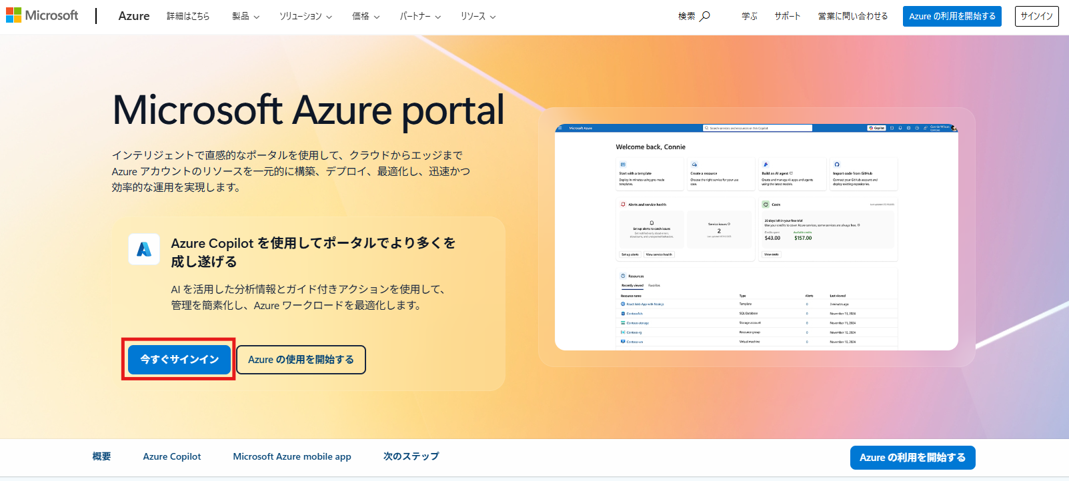This screenshot has height=481, width=1069.
Task: Click bottom bar Azure の利用を開始する button
Action: (x=912, y=458)
